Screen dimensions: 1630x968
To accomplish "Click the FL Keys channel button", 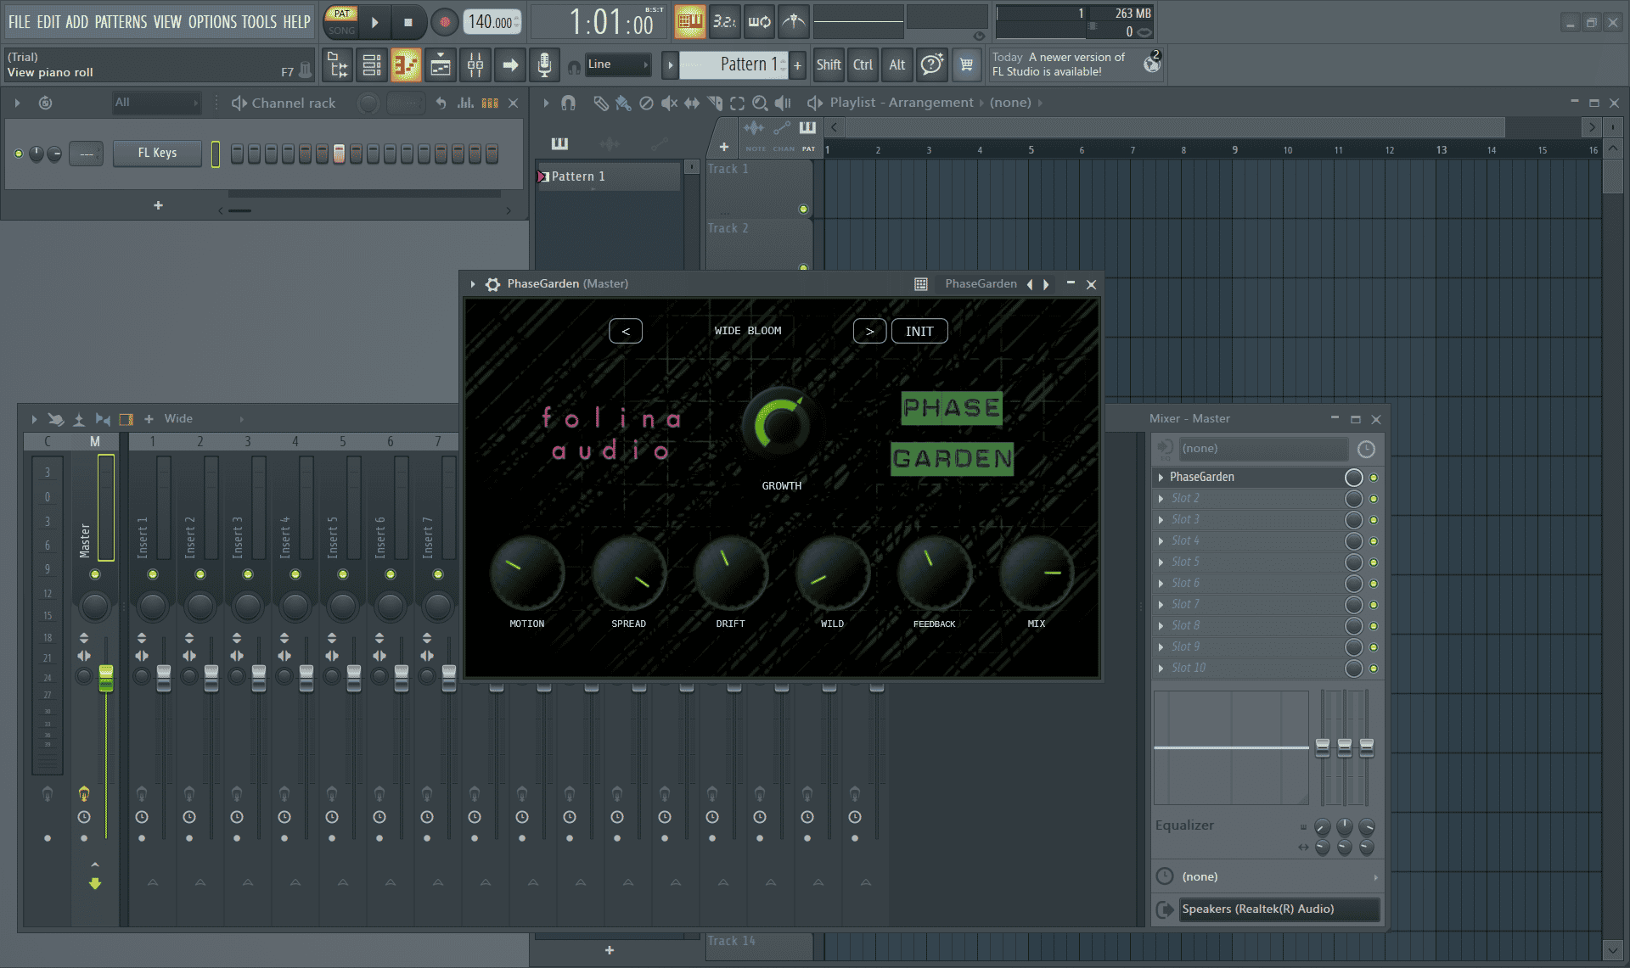I will tap(157, 154).
